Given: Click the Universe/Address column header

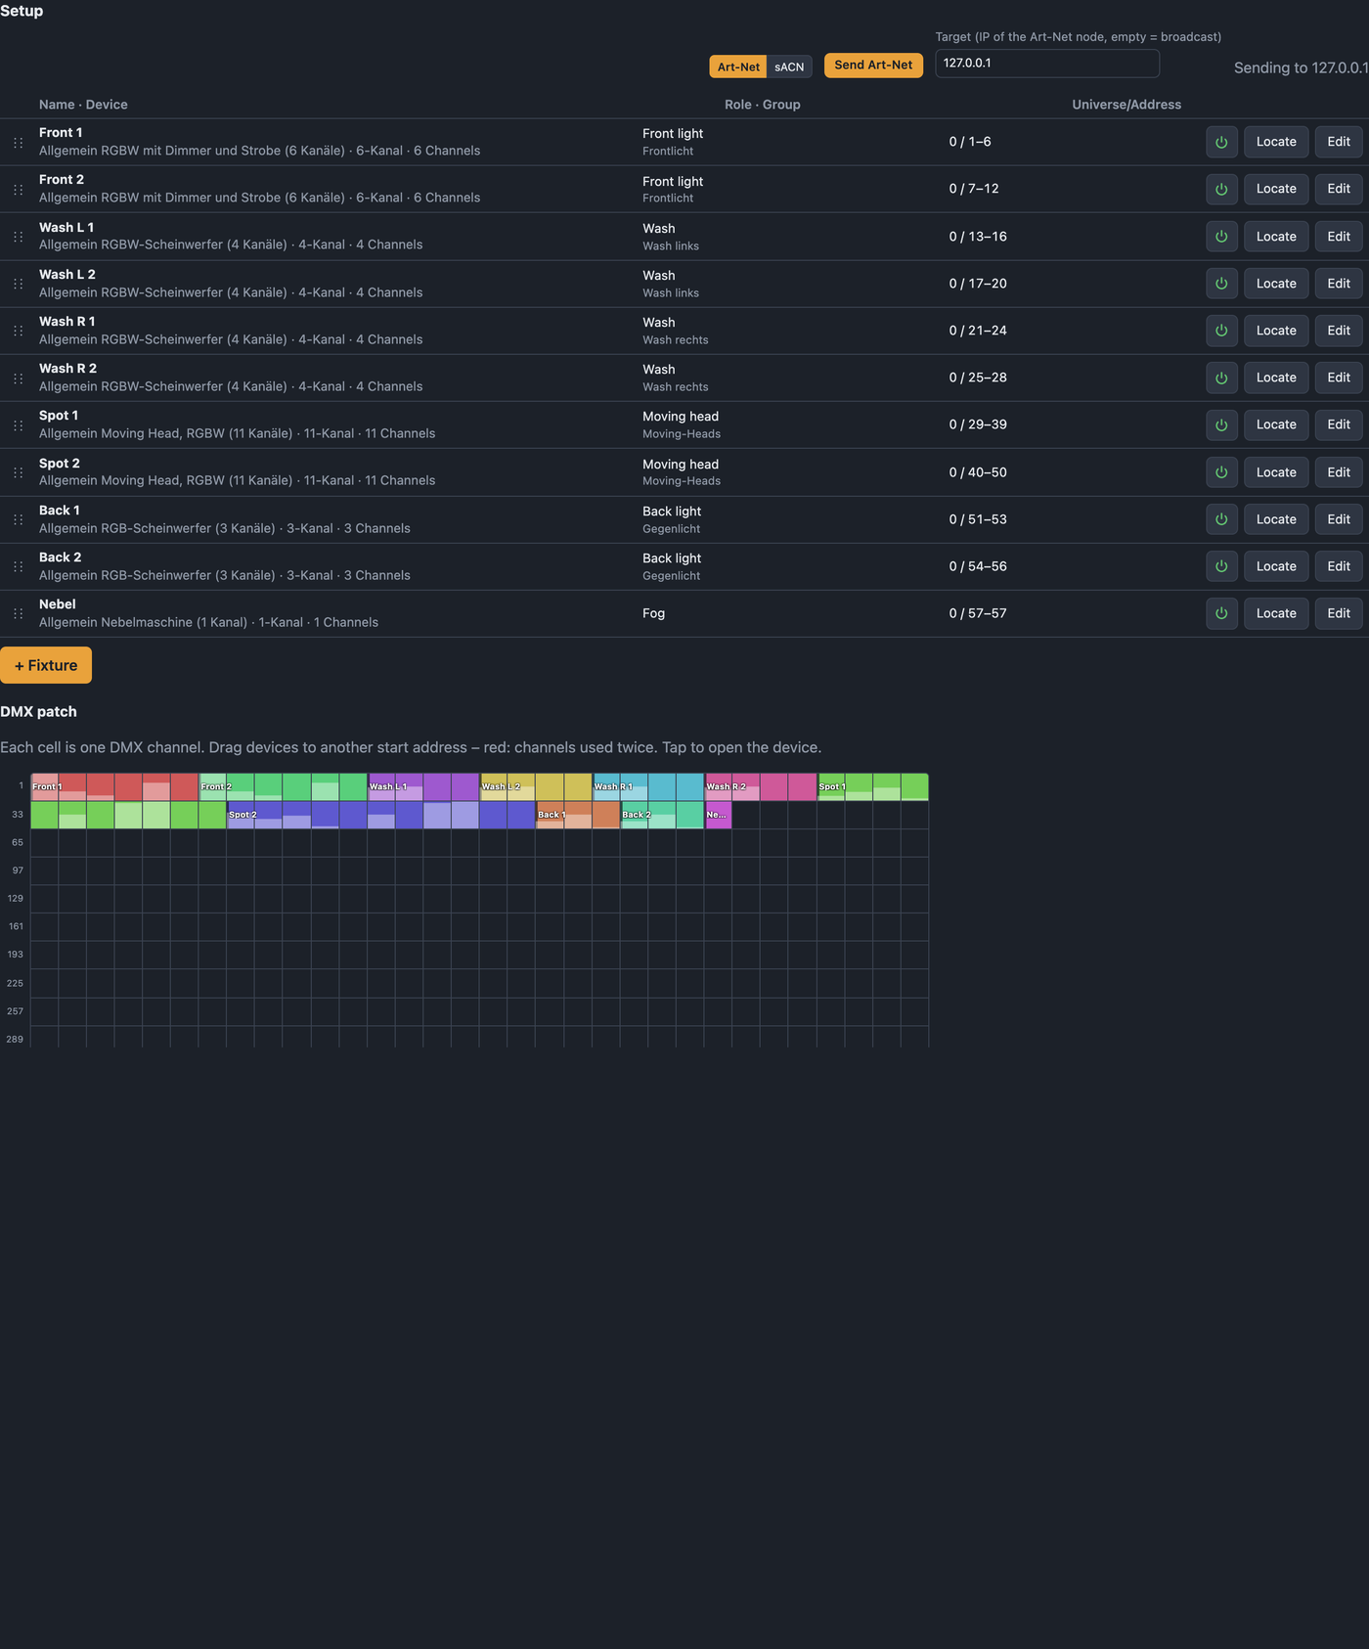Looking at the screenshot, I should pos(1126,105).
